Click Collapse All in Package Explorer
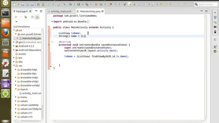219x123 pixels. (x=33, y=17)
